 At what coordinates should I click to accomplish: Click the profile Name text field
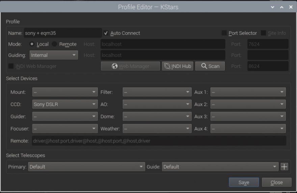(x=62, y=33)
